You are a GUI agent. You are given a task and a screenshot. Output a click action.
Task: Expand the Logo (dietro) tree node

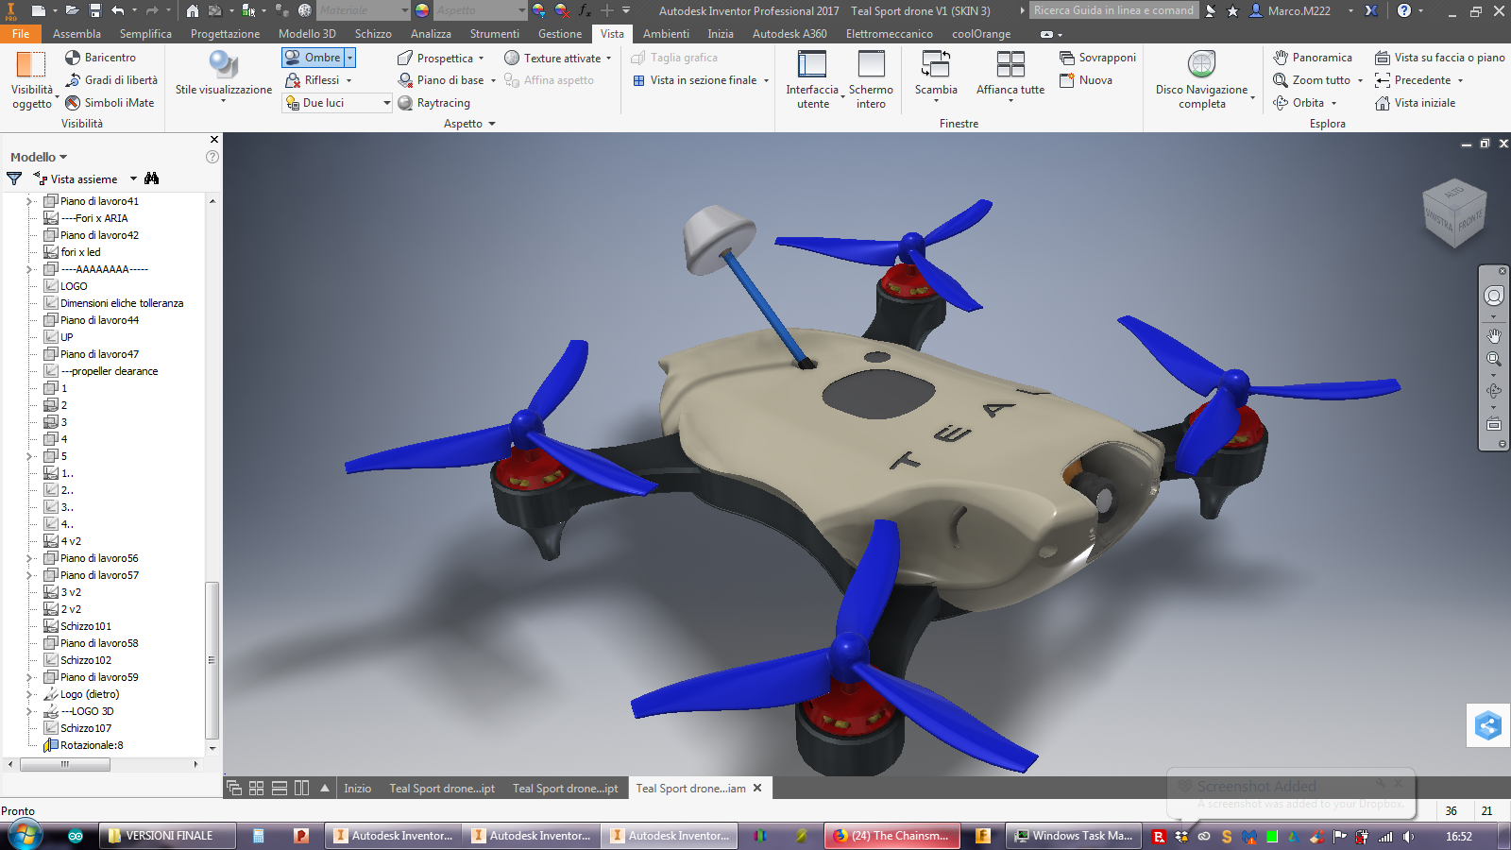pyautogui.click(x=29, y=694)
